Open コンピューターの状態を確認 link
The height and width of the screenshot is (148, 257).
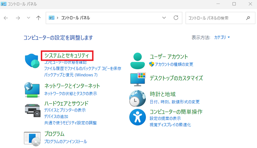[x=66, y=62]
